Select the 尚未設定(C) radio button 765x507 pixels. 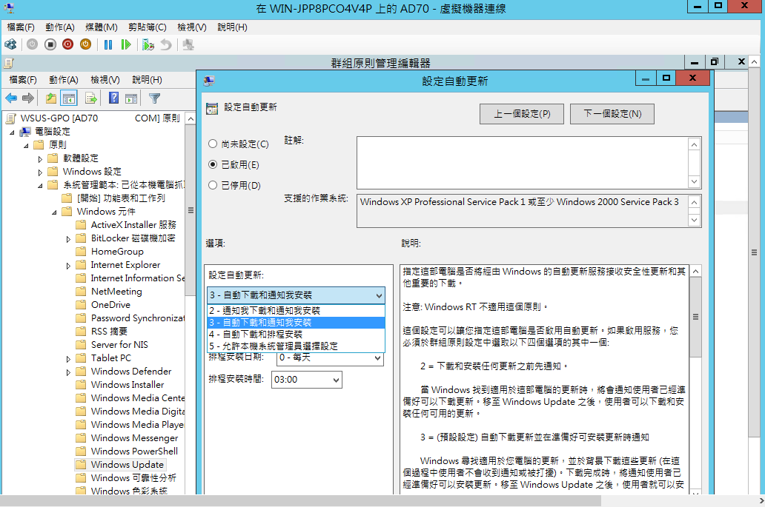click(213, 144)
